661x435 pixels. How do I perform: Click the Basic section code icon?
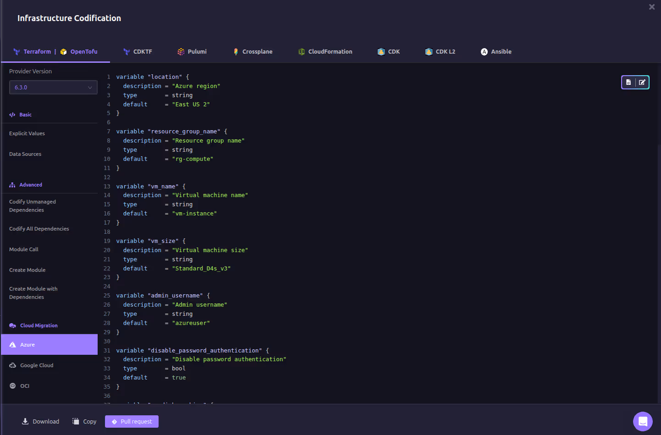click(12, 115)
